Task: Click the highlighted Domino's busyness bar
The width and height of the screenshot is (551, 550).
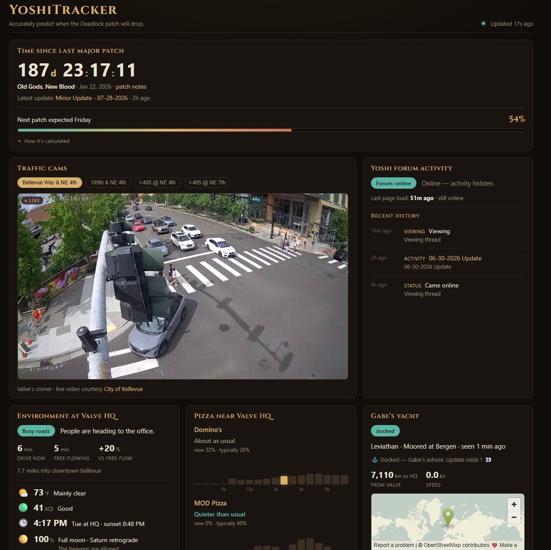Action: click(284, 480)
